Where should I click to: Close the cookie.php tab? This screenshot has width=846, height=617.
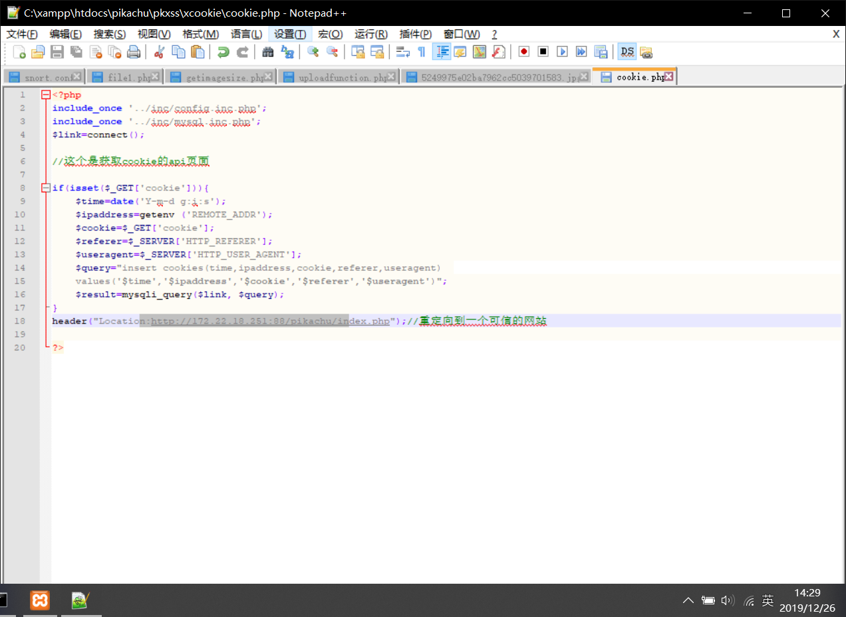pyautogui.click(x=669, y=77)
